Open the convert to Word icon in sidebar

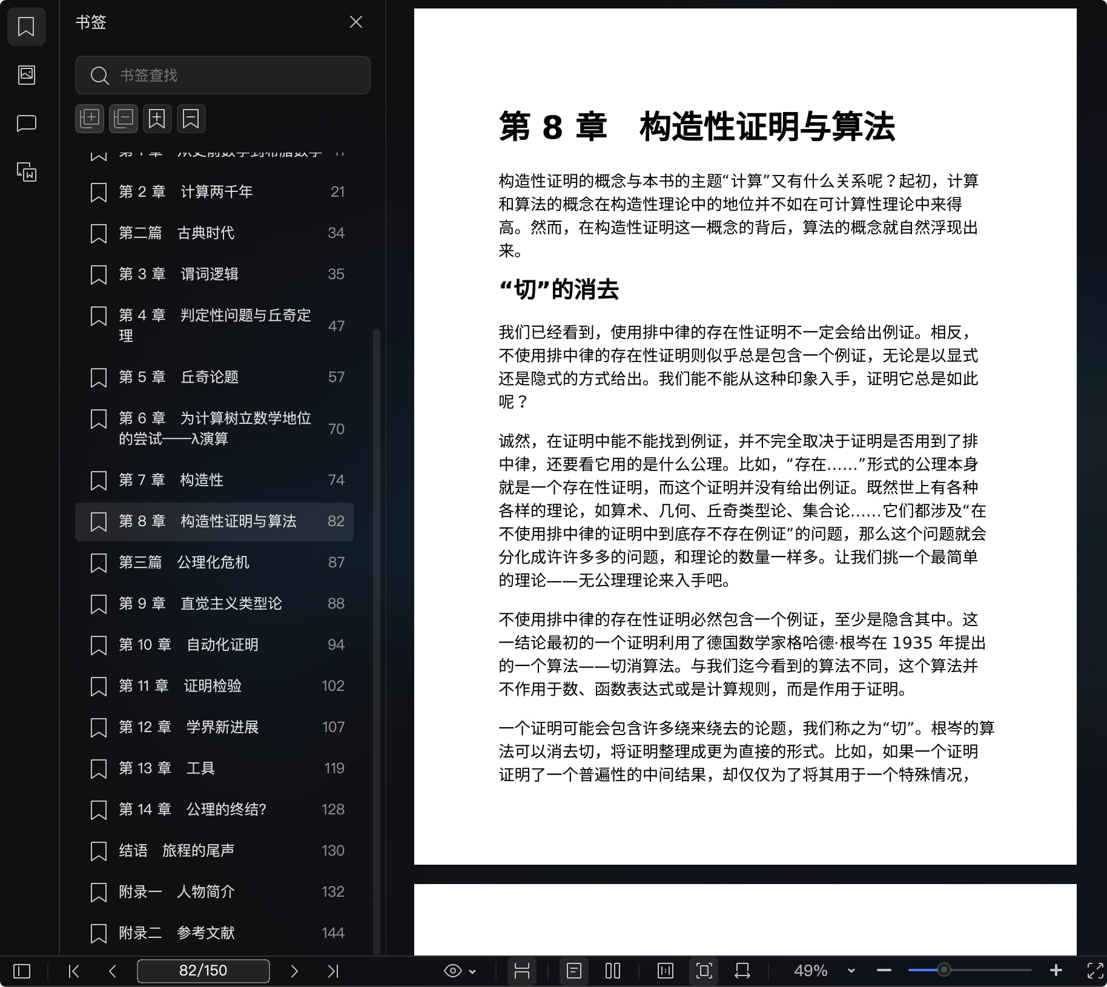(x=26, y=172)
